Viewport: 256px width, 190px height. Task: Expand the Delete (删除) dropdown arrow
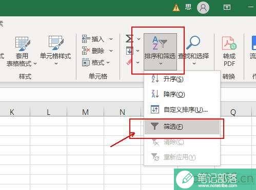[x=111, y=51]
